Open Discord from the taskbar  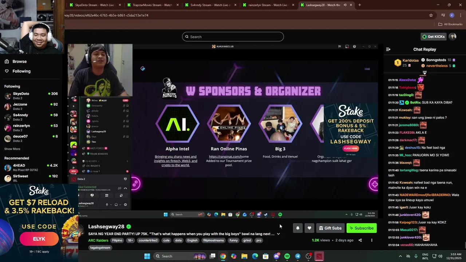coord(276,256)
